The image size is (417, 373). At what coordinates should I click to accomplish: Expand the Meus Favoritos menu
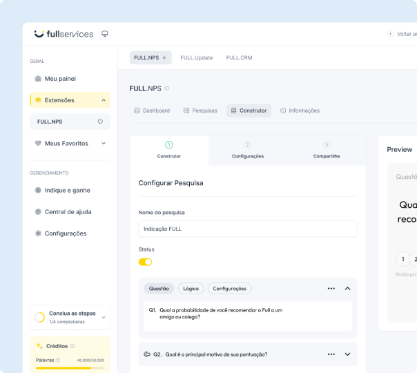(x=104, y=144)
